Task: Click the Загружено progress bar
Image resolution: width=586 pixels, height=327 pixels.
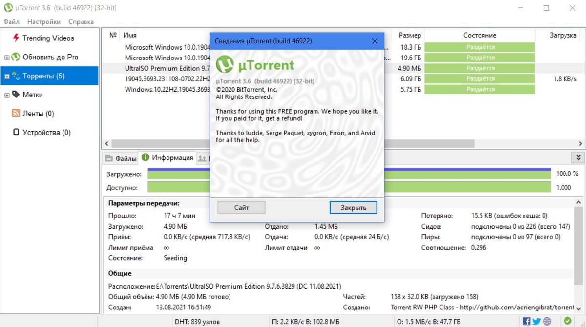Action: [349, 174]
